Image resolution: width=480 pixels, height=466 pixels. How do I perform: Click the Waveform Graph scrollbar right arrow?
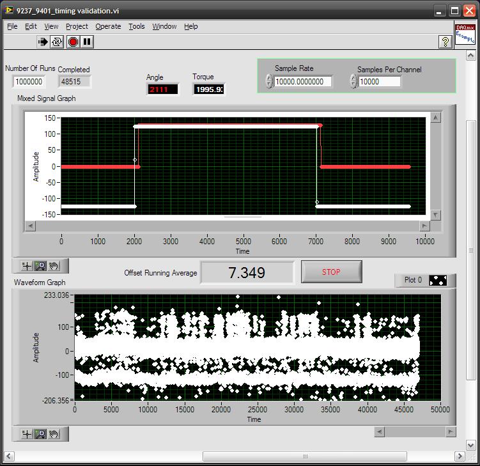[451, 432]
